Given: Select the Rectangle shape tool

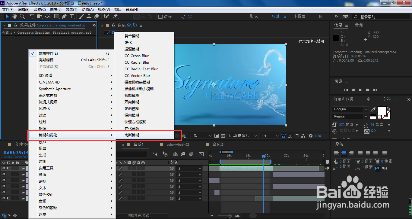Looking at the screenshot, I should coord(57,16).
